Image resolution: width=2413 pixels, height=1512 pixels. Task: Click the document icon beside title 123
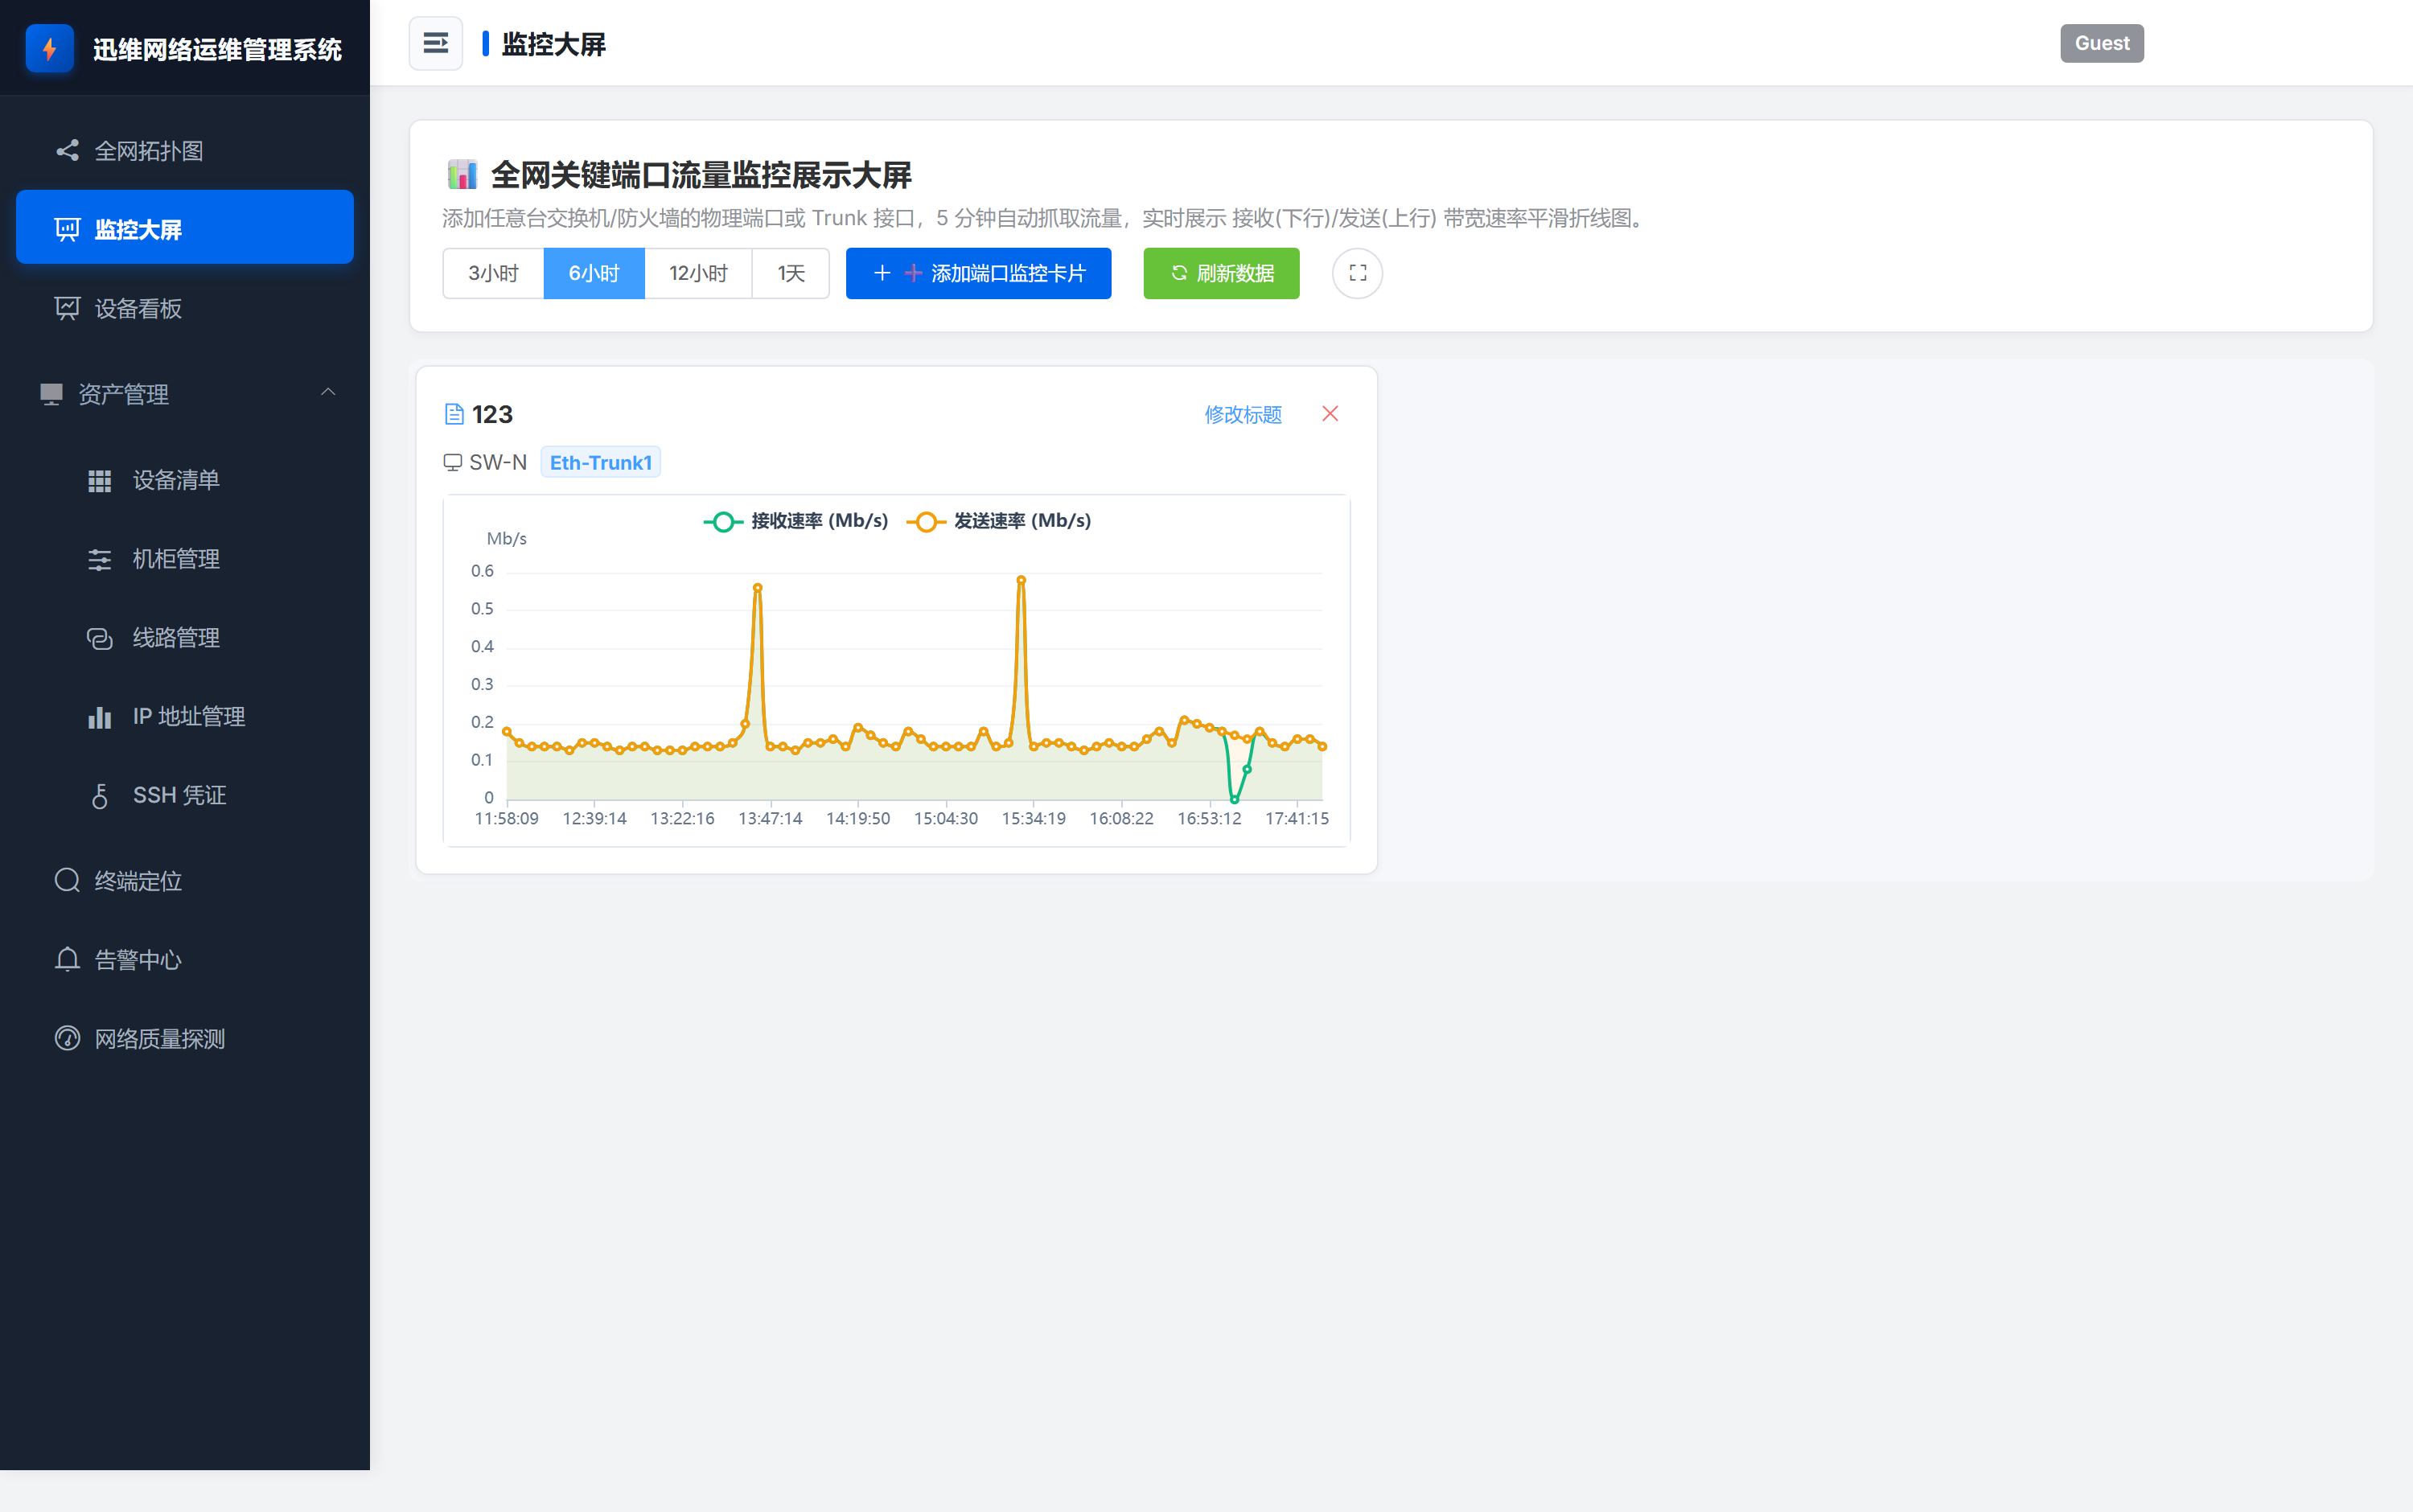(454, 414)
